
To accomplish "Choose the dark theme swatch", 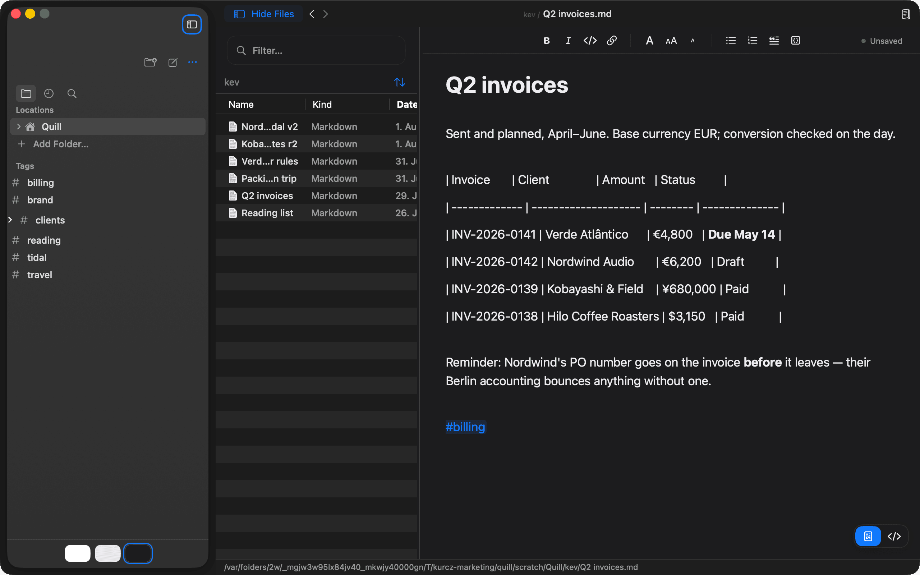I will [138, 553].
